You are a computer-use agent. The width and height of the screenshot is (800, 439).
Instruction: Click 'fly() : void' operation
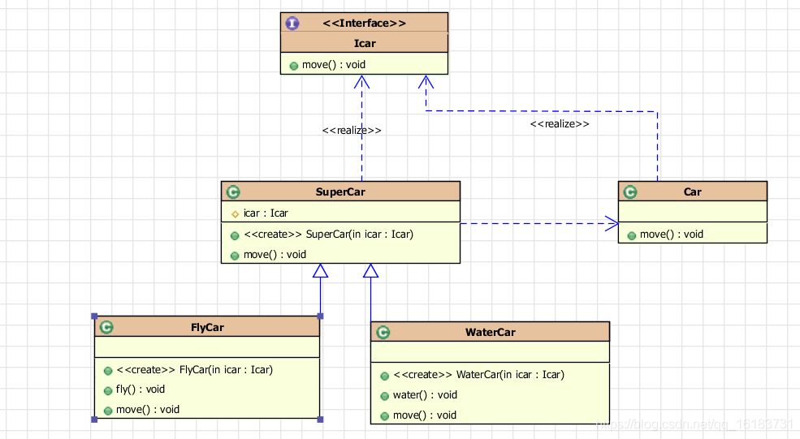(141, 390)
